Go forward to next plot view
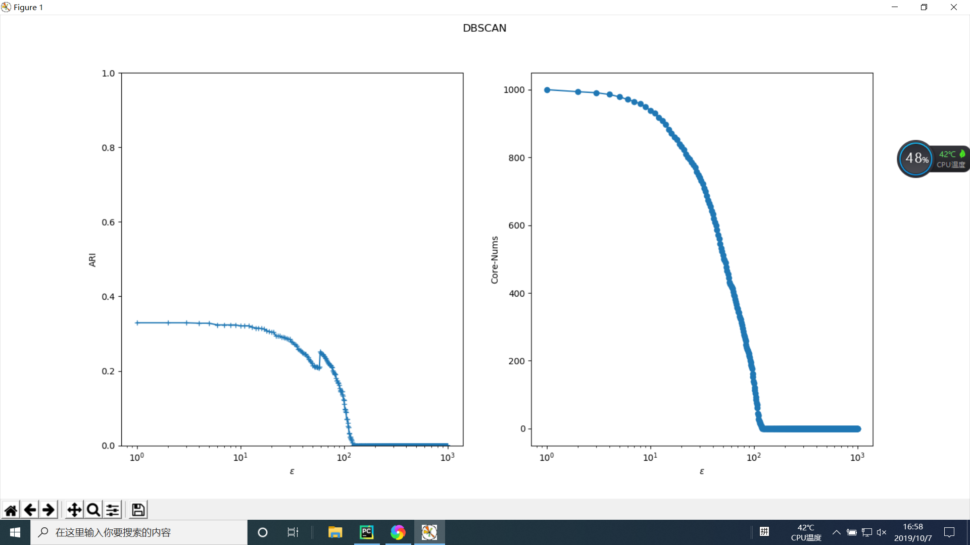The width and height of the screenshot is (970, 545). [48, 509]
